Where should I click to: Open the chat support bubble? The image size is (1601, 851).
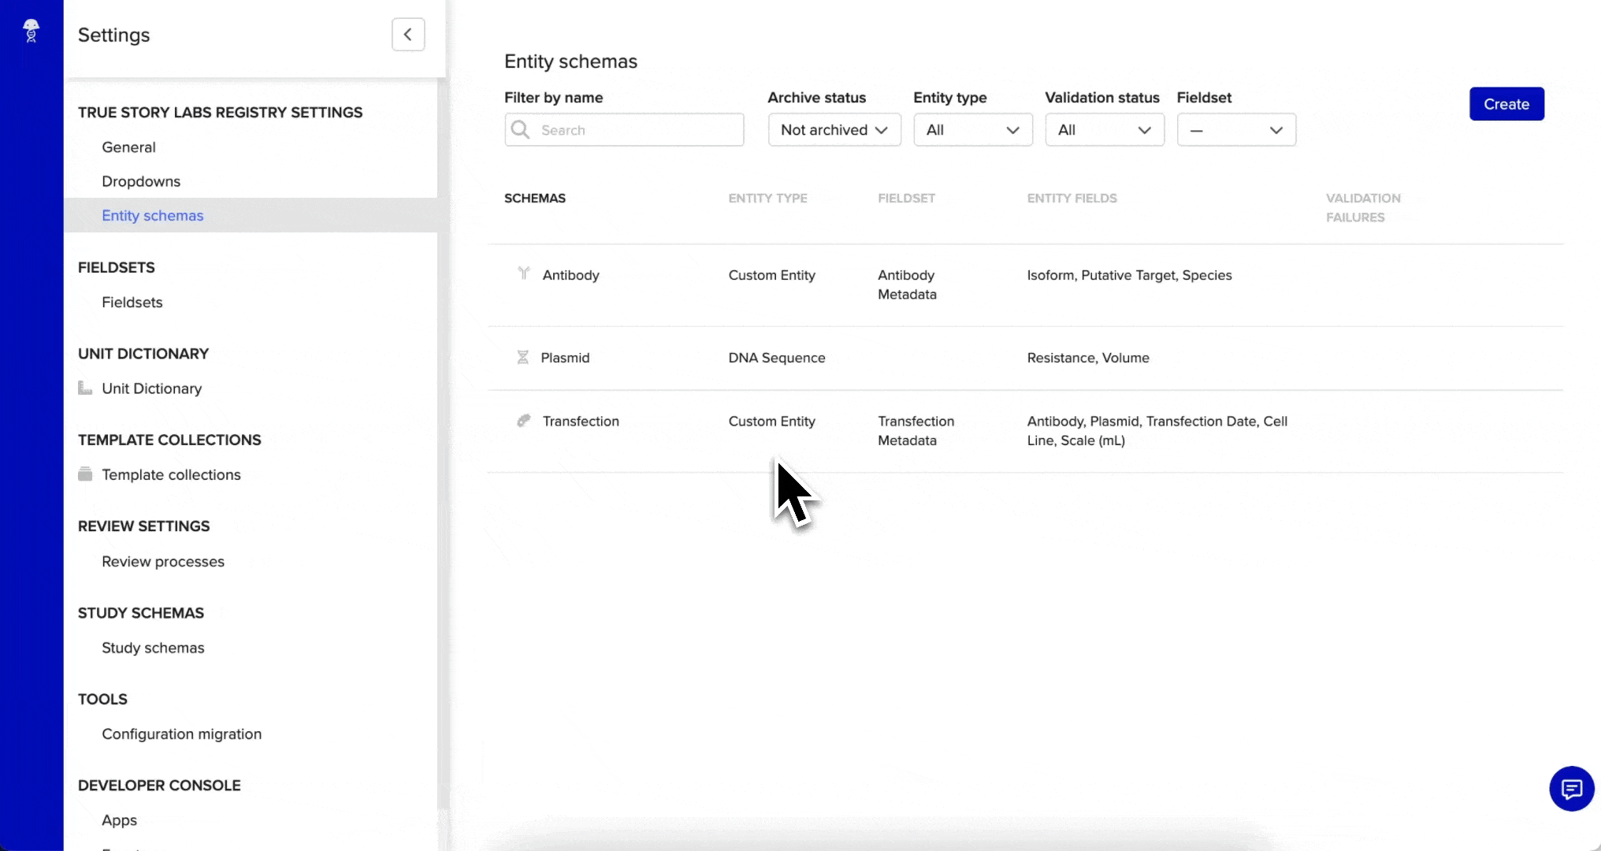coord(1572,789)
